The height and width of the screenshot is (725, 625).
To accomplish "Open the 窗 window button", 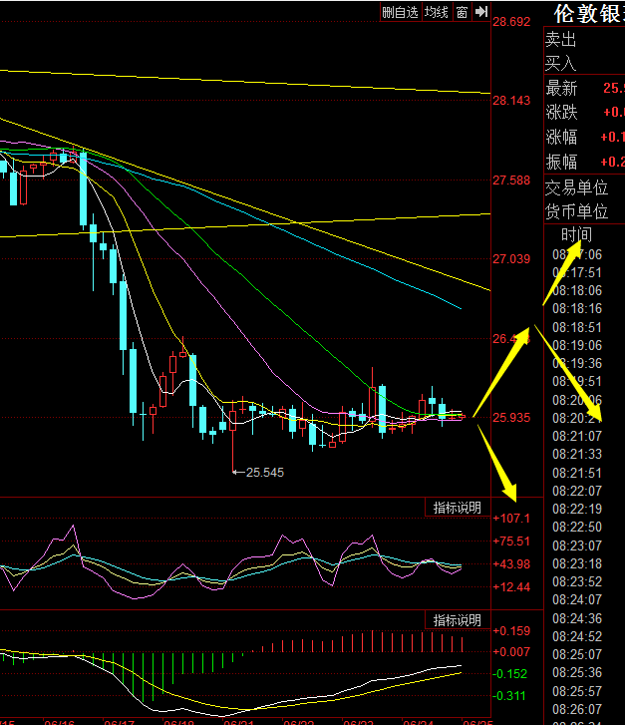I will (462, 12).
